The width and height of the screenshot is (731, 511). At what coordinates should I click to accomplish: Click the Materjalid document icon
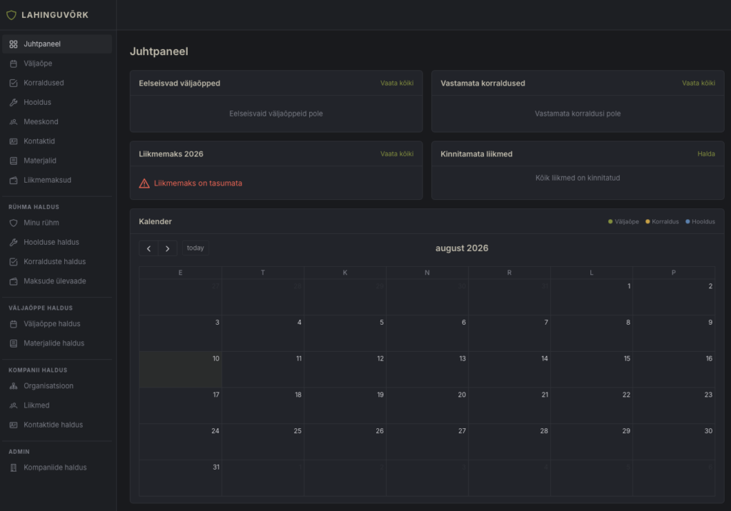(14, 161)
